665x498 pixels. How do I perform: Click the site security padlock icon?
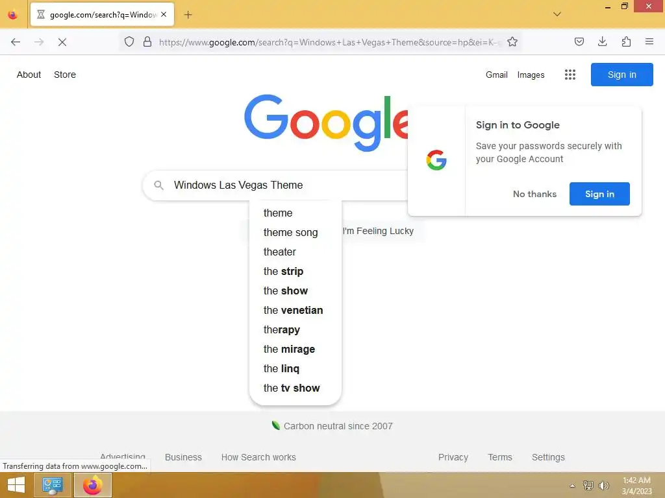pos(147,41)
